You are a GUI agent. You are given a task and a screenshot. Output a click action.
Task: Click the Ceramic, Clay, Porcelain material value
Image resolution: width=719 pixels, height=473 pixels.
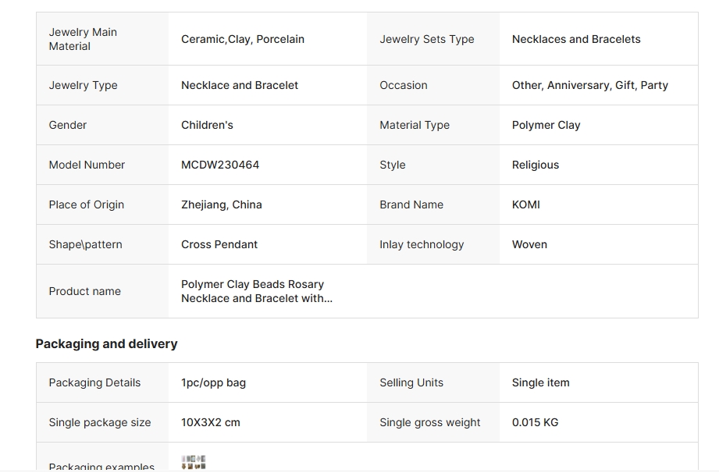click(x=243, y=39)
